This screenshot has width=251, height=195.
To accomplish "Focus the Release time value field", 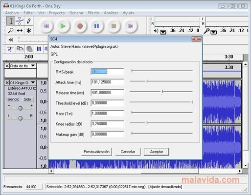I will pyautogui.click(x=107, y=93).
